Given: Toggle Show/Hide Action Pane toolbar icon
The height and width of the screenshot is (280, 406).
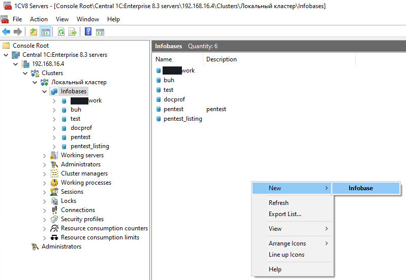Looking at the screenshot, I should pos(100,32).
